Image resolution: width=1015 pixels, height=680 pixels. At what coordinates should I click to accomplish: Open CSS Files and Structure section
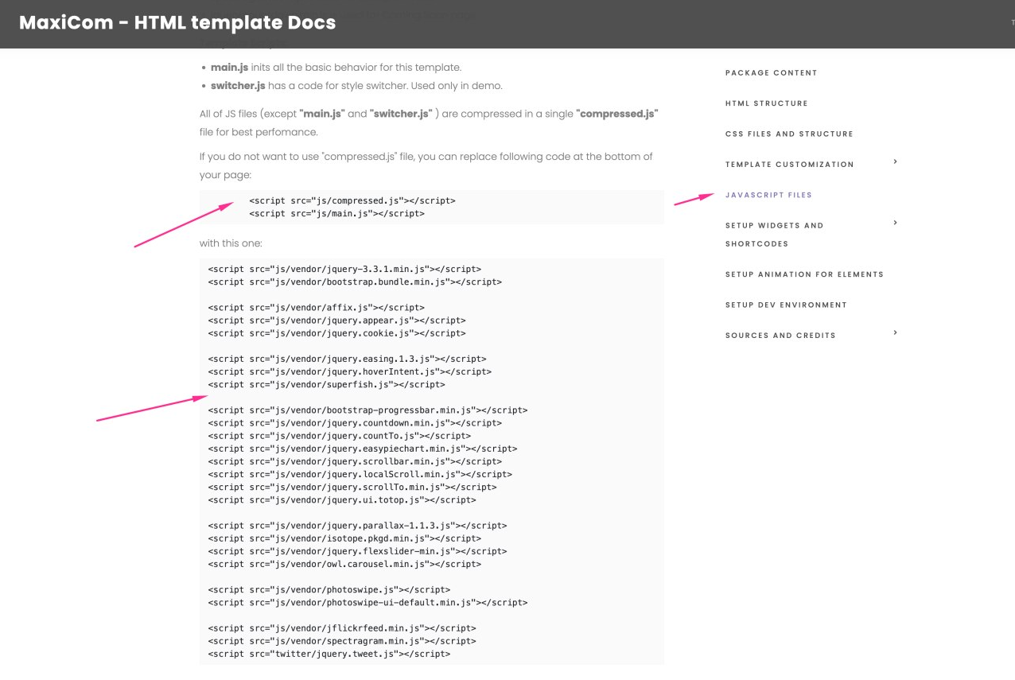click(789, 134)
